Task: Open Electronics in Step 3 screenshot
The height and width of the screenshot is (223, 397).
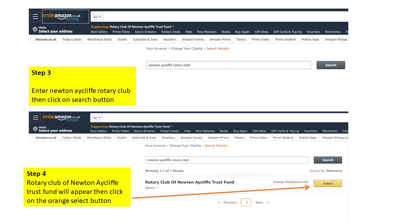Action: (x=333, y=32)
